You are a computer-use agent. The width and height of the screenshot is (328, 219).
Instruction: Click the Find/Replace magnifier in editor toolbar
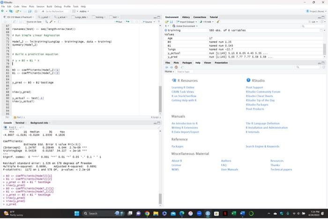point(46,22)
